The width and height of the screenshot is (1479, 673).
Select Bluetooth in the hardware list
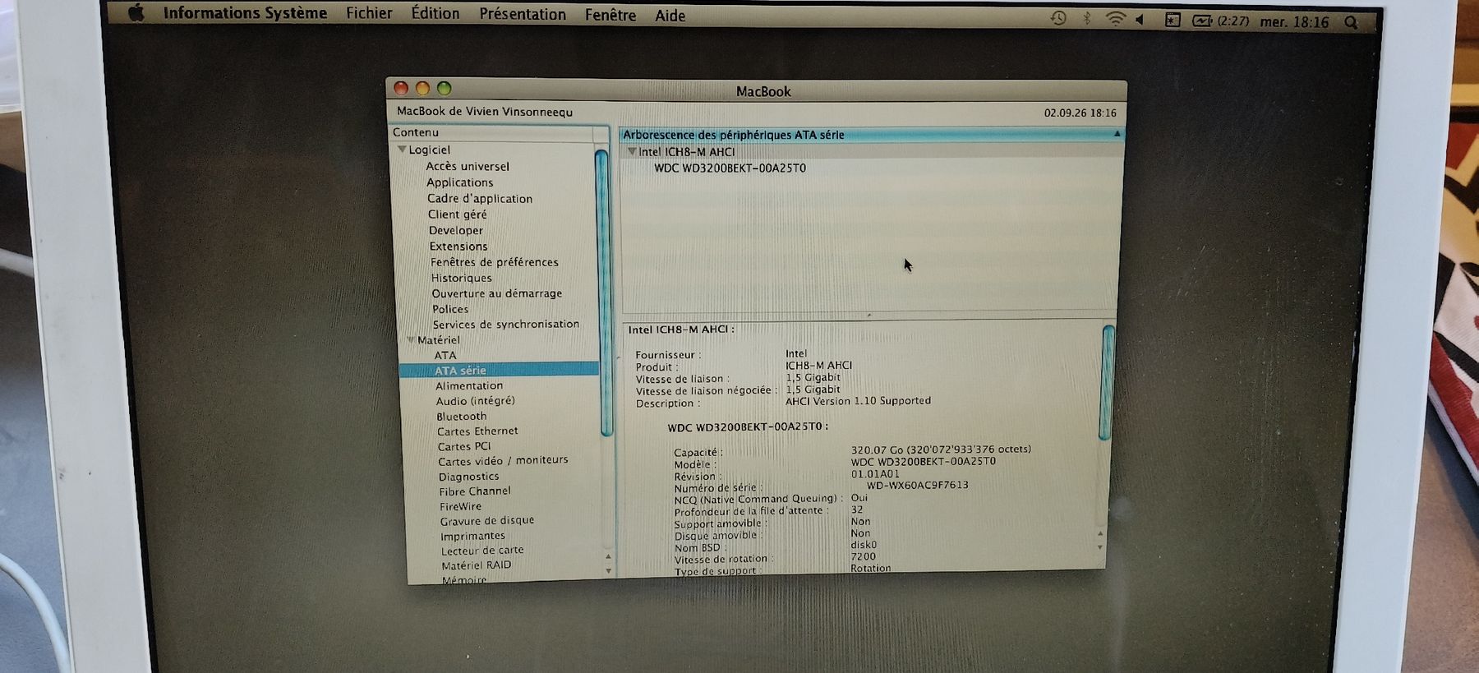(461, 416)
